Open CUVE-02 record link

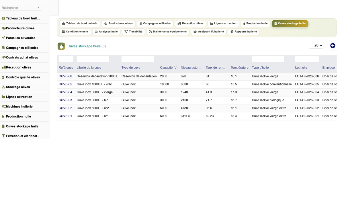[65, 108]
